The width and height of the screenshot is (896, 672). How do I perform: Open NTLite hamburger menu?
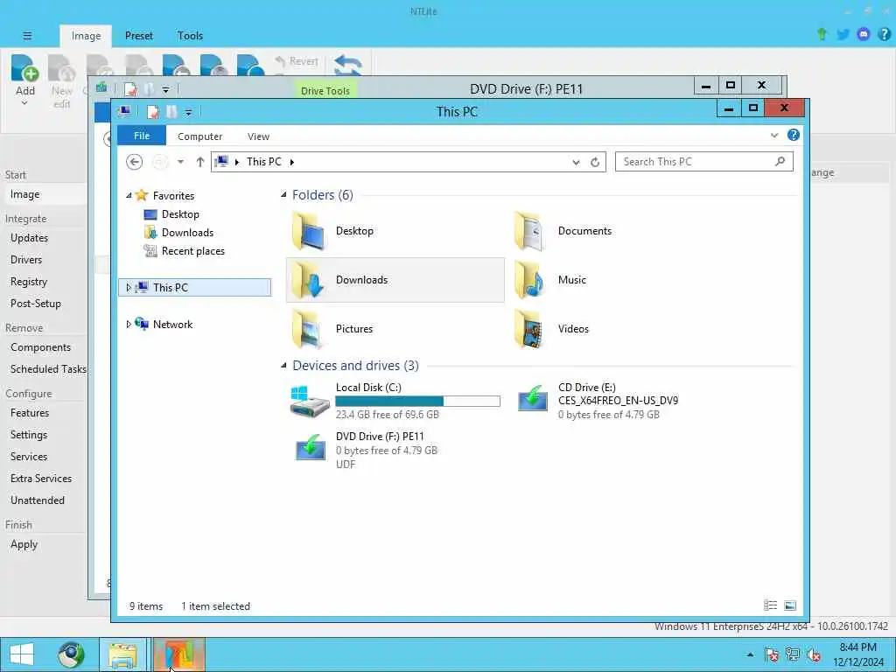click(x=27, y=35)
